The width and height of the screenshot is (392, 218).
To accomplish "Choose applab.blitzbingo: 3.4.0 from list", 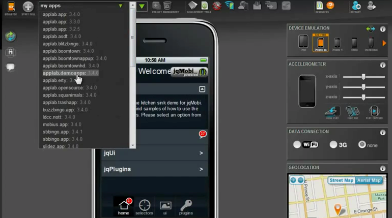I will click(x=68, y=44).
